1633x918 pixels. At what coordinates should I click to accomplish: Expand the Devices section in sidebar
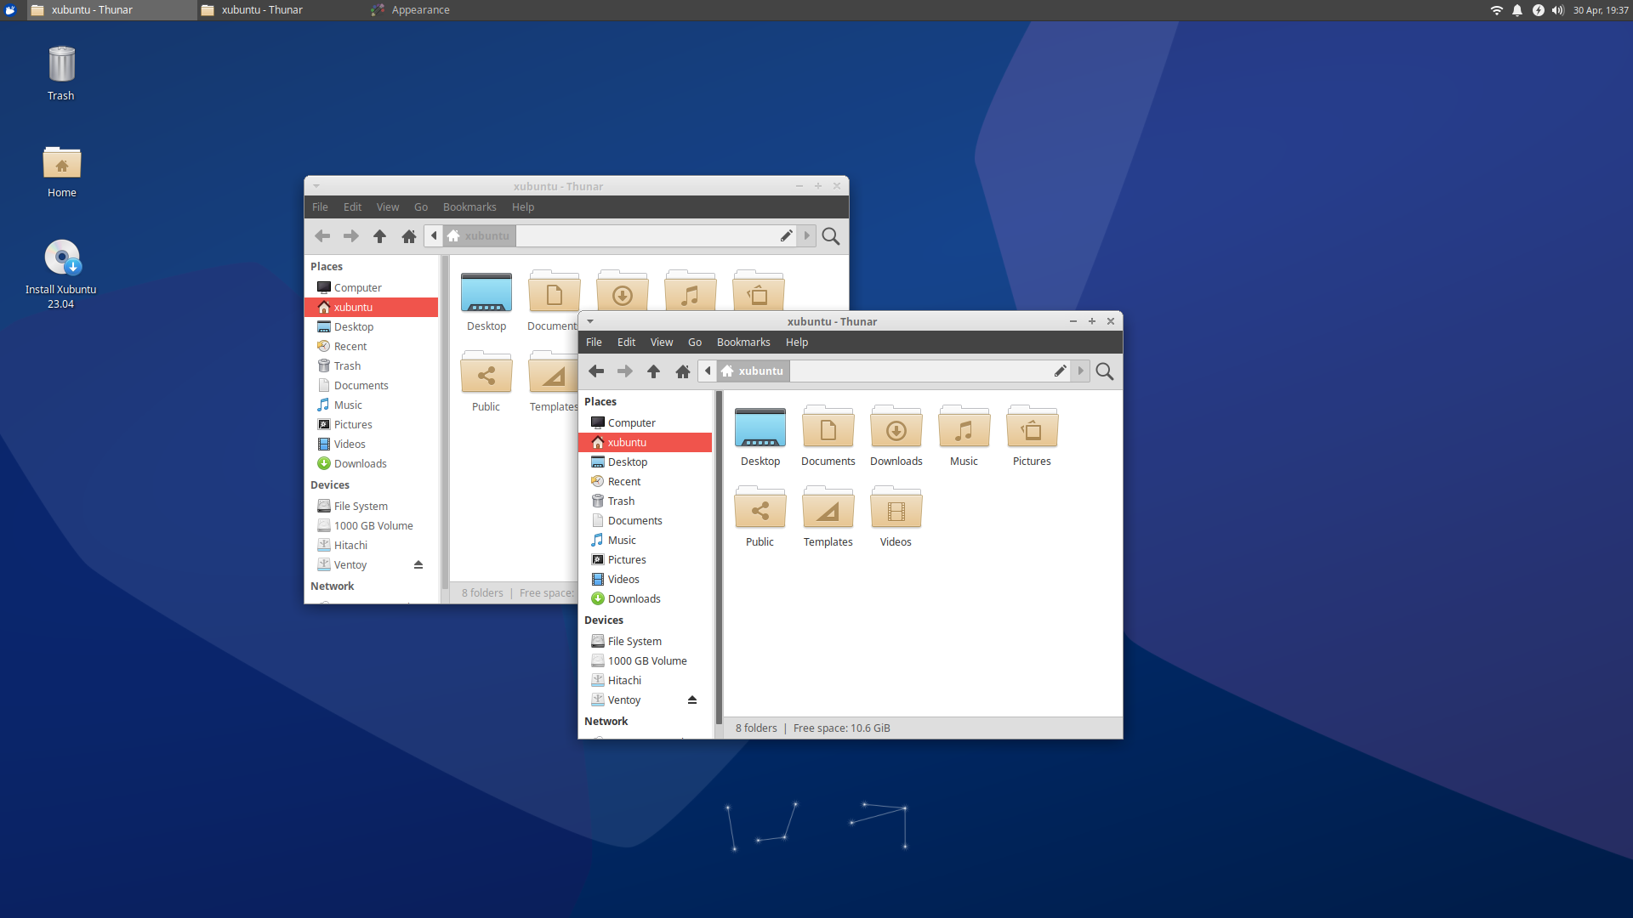pyautogui.click(x=605, y=619)
